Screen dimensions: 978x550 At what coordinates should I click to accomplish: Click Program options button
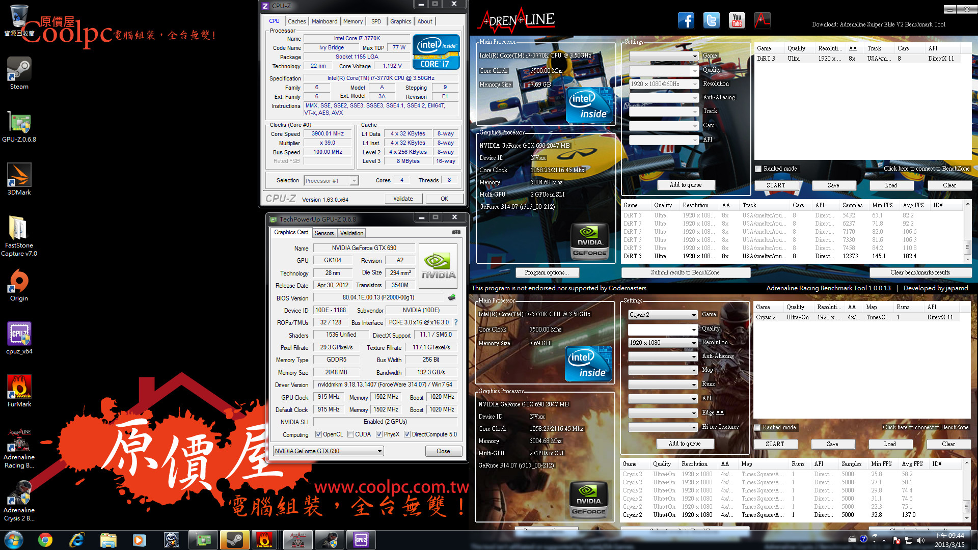(547, 272)
